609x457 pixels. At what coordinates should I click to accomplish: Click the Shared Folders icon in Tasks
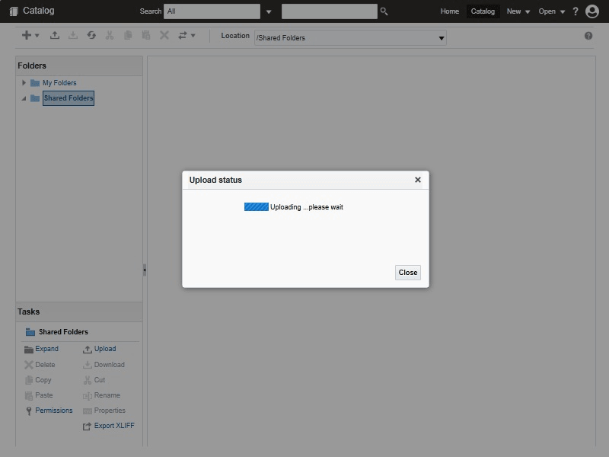30,332
